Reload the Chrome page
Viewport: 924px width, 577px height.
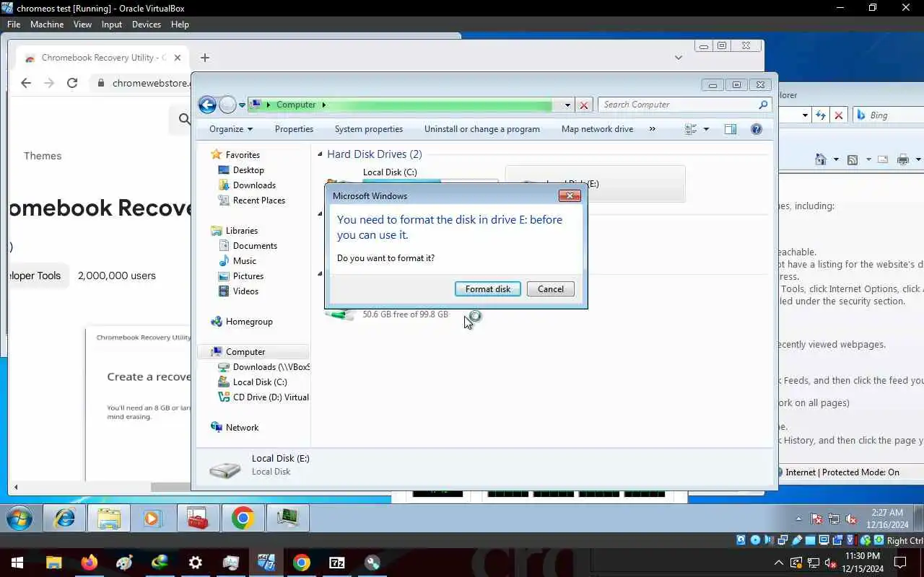tap(72, 83)
